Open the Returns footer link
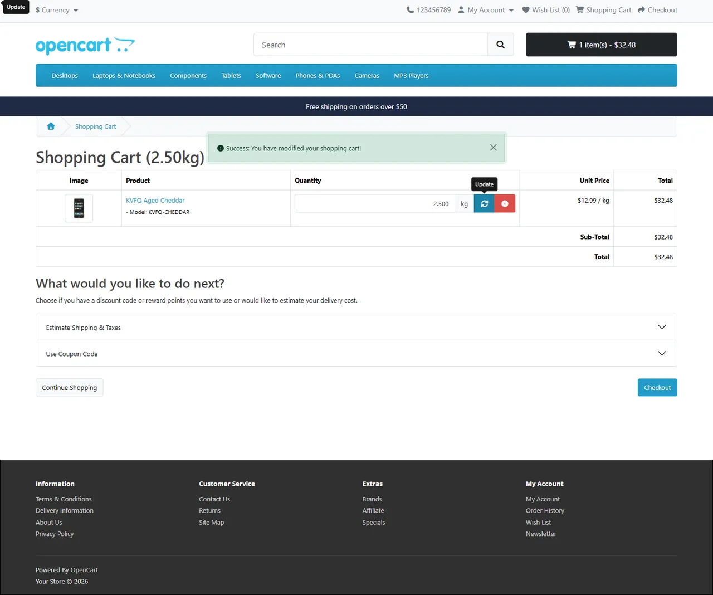This screenshot has height=595, width=713. point(209,510)
